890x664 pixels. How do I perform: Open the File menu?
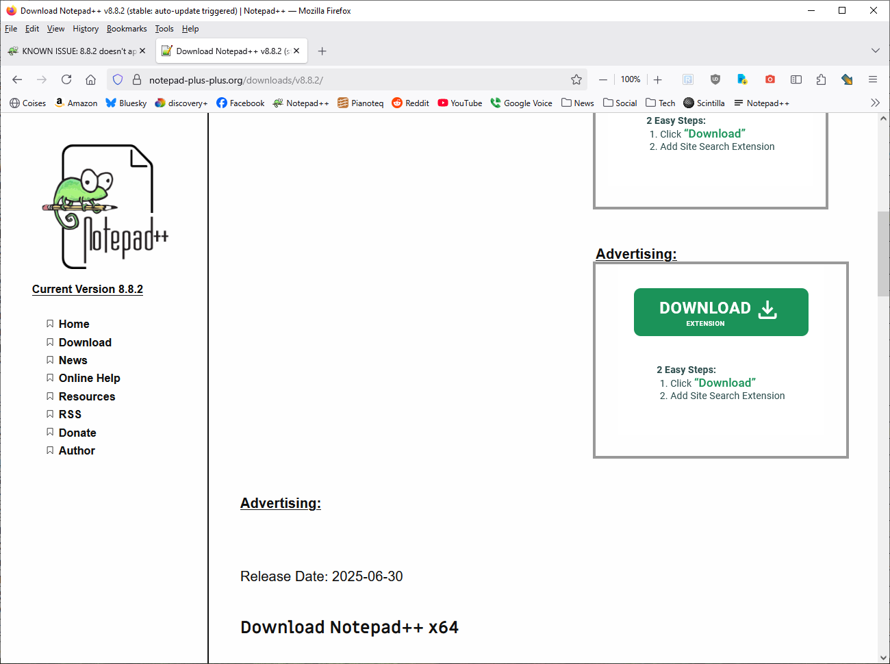tap(11, 29)
